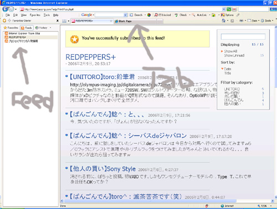Open the REDPEPPERS+ feed title link
Viewport: 277px width, 209px height.
91,57
